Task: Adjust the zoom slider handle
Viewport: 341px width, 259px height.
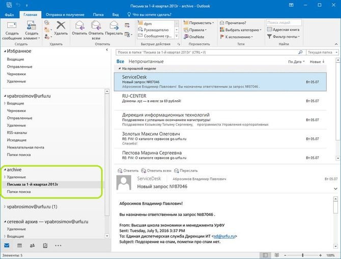Action: coord(302,255)
